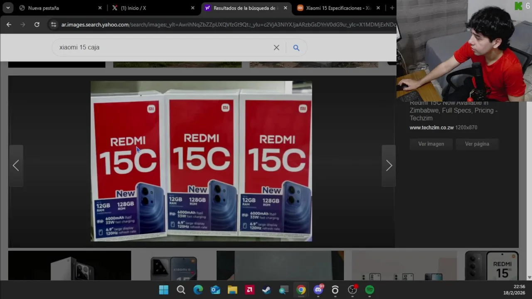Close the Inicio / X tab
The image size is (532, 299).
coord(192,8)
